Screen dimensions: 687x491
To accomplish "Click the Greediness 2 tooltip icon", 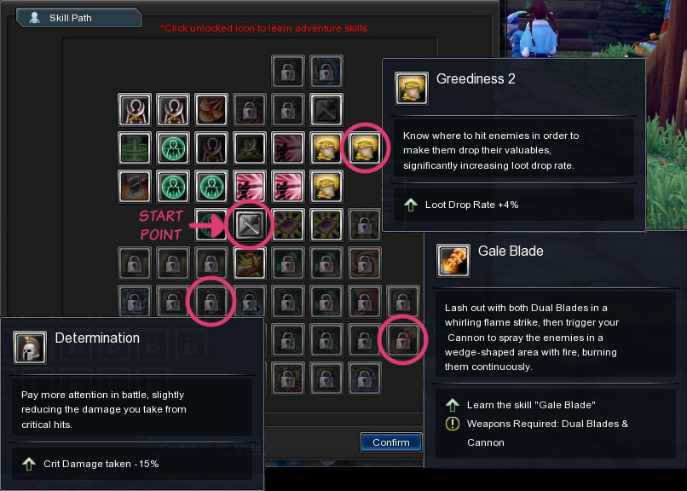I will tap(412, 88).
